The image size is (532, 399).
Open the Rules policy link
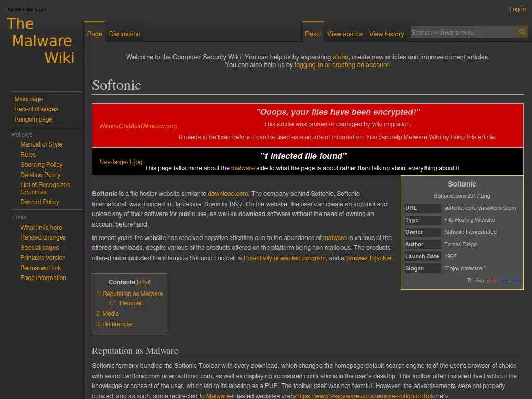click(28, 155)
